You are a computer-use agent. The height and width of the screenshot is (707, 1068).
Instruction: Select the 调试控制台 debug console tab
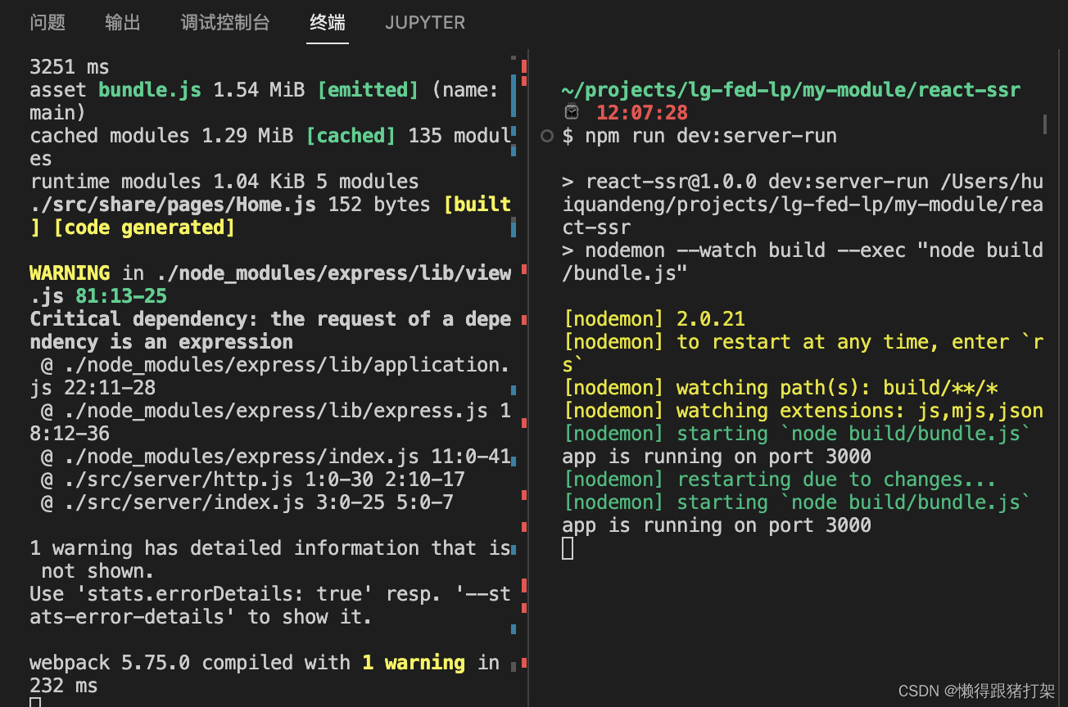[x=225, y=22]
